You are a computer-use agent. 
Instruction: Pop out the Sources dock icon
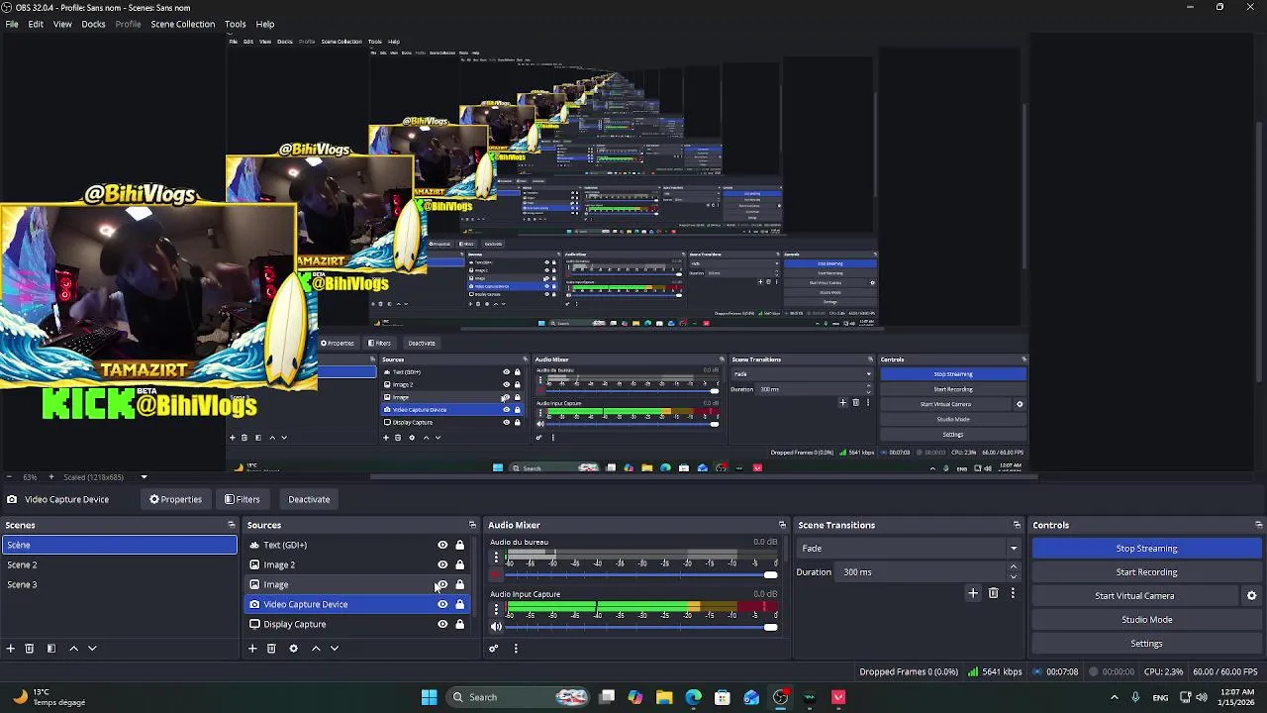[x=472, y=525]
